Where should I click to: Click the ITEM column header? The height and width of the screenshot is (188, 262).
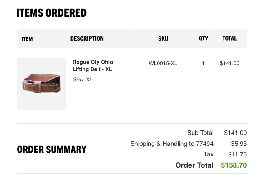[x=27, y=39]
